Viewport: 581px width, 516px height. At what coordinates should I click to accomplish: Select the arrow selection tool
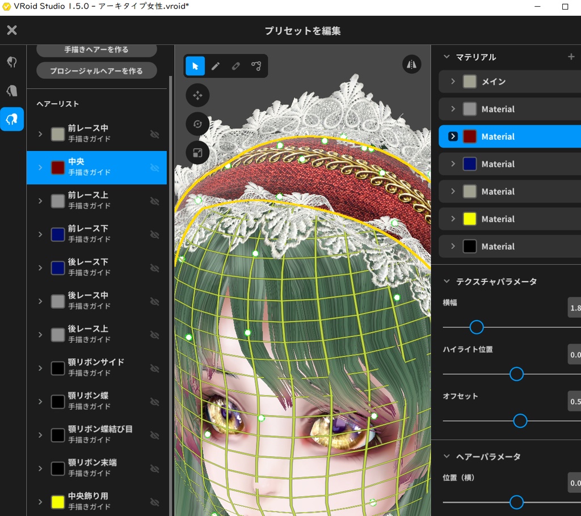tap(195, 66)
